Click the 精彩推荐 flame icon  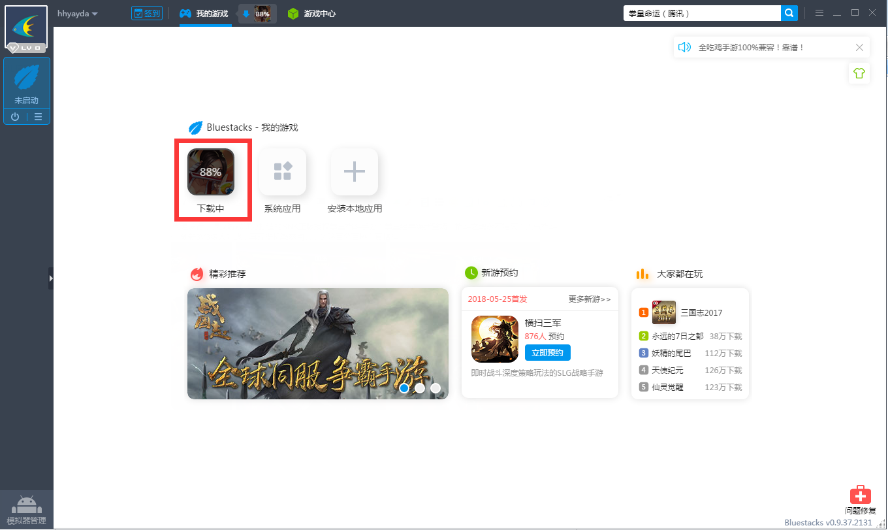[197, 274]
